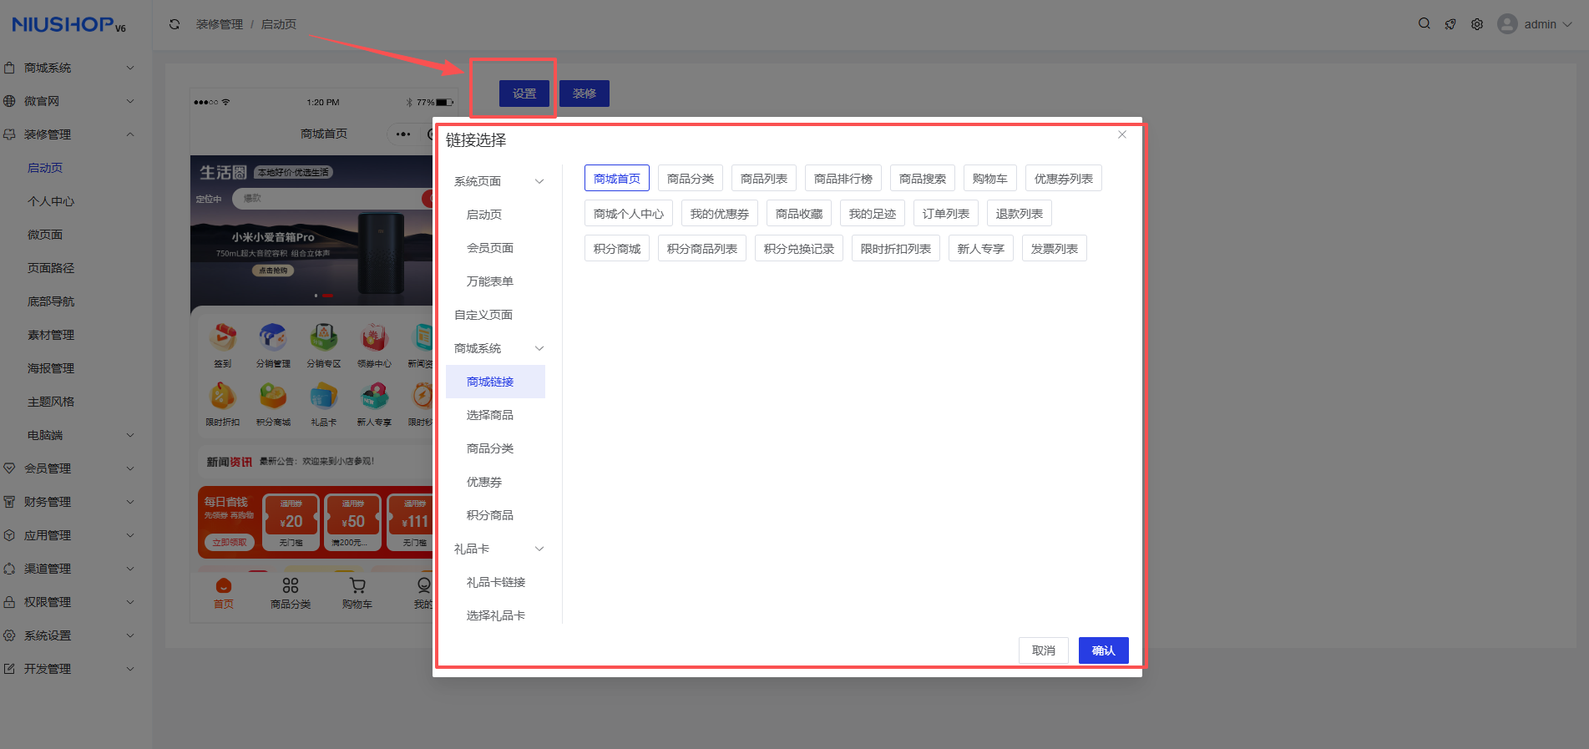Open the settings gear icon in header

pyautogui.click(x=1477, y=24)
